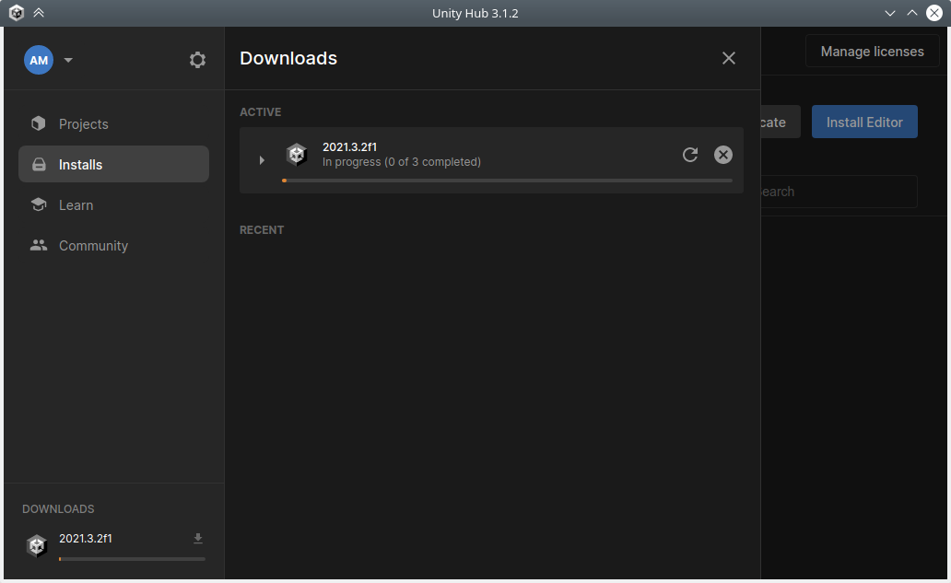
Task: Click the download progress bar
Action: (x=507, y=181)
